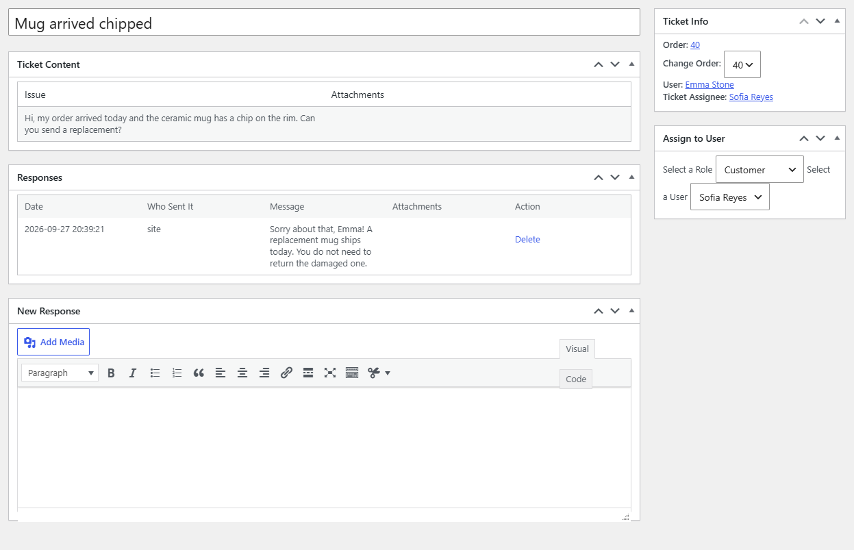This screenshot has width=854, height=550.
Task: Open the Change Order dropdown
Action: point(742,64)
